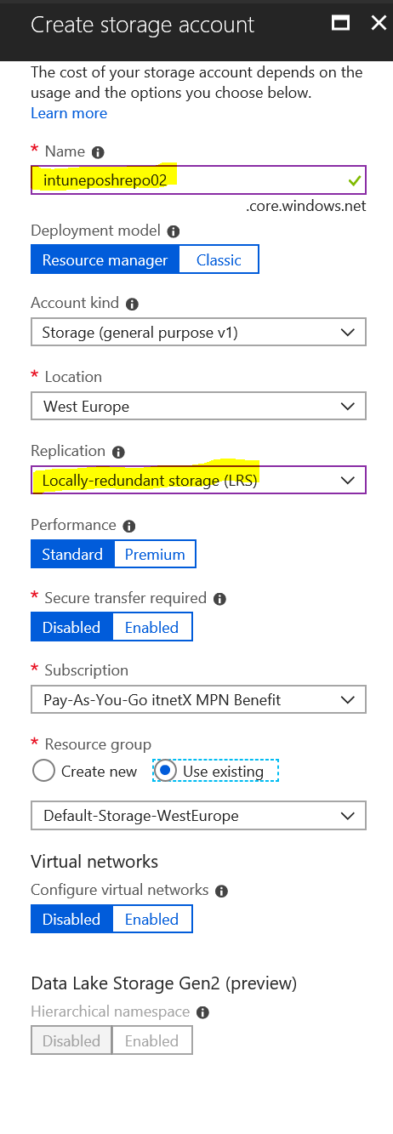
Task: Enable virtual networks configuration
Action: (151, 920)
